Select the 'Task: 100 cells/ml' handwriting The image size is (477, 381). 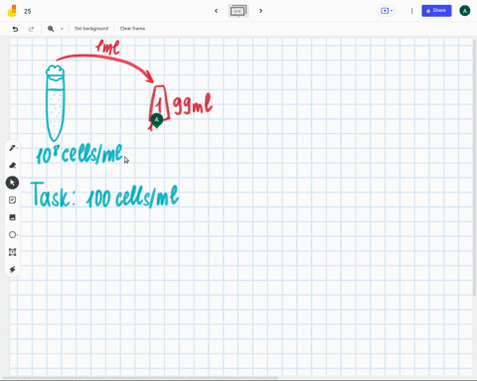[104, 195]
